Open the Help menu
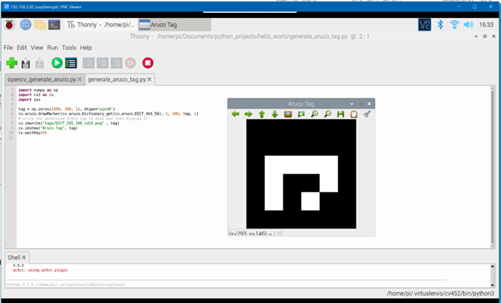Image resolution: width=501 pixels, height=303 pixels. [86, 48]
